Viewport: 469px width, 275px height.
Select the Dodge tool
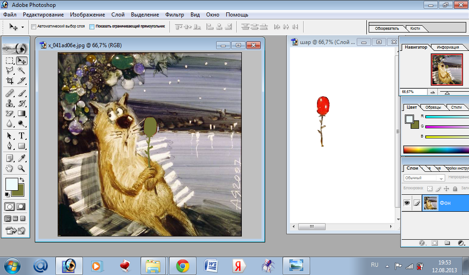tap(22, 124)
